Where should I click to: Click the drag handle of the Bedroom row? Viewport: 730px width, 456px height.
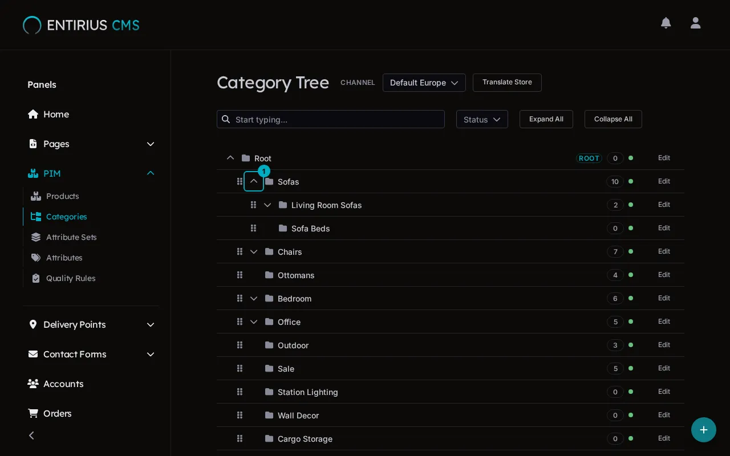[x=240, y=298]
